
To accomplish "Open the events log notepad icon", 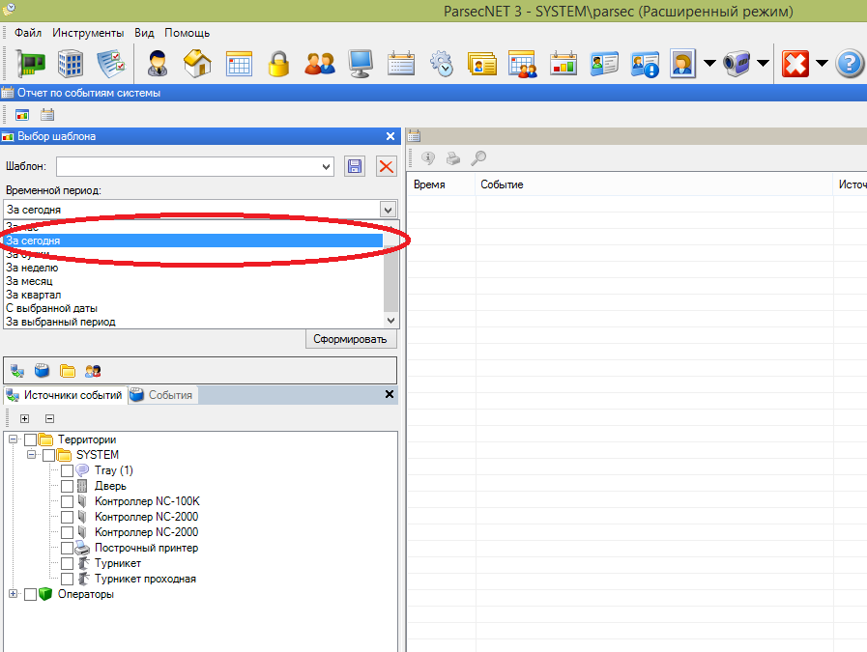I will tap(401, 64).
